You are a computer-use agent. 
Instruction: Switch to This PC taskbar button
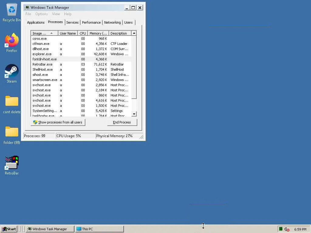pyautogui.click(x=99, y=229)
